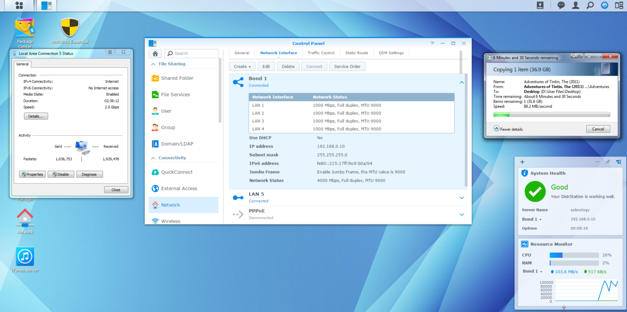Open the Notifications speech bubble
This screenshot has height=312, width=627.
[561, 5]
